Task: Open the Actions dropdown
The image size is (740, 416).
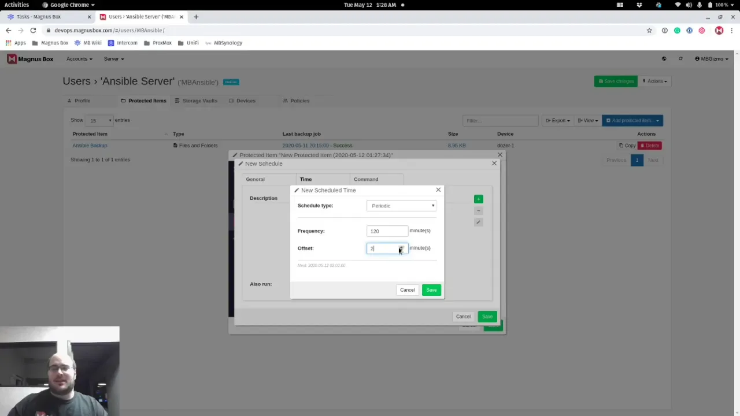Action: point(654,81)
